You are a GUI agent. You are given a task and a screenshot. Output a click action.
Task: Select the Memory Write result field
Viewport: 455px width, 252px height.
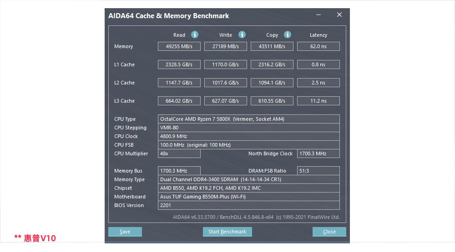pyautogui.click(x=226, y=46)
